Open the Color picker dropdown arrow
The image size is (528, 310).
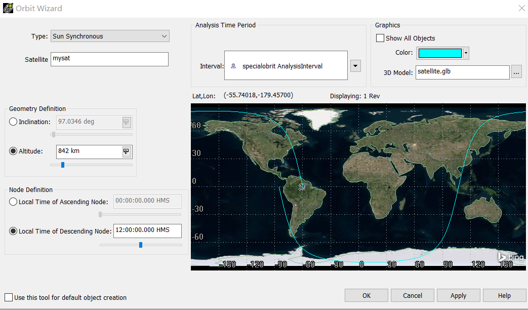466,53
